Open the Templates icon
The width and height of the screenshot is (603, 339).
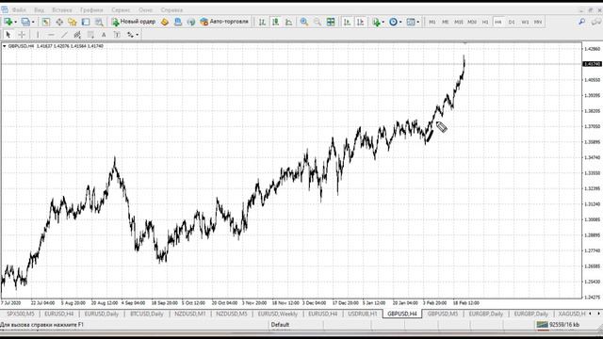click(411, 22)
